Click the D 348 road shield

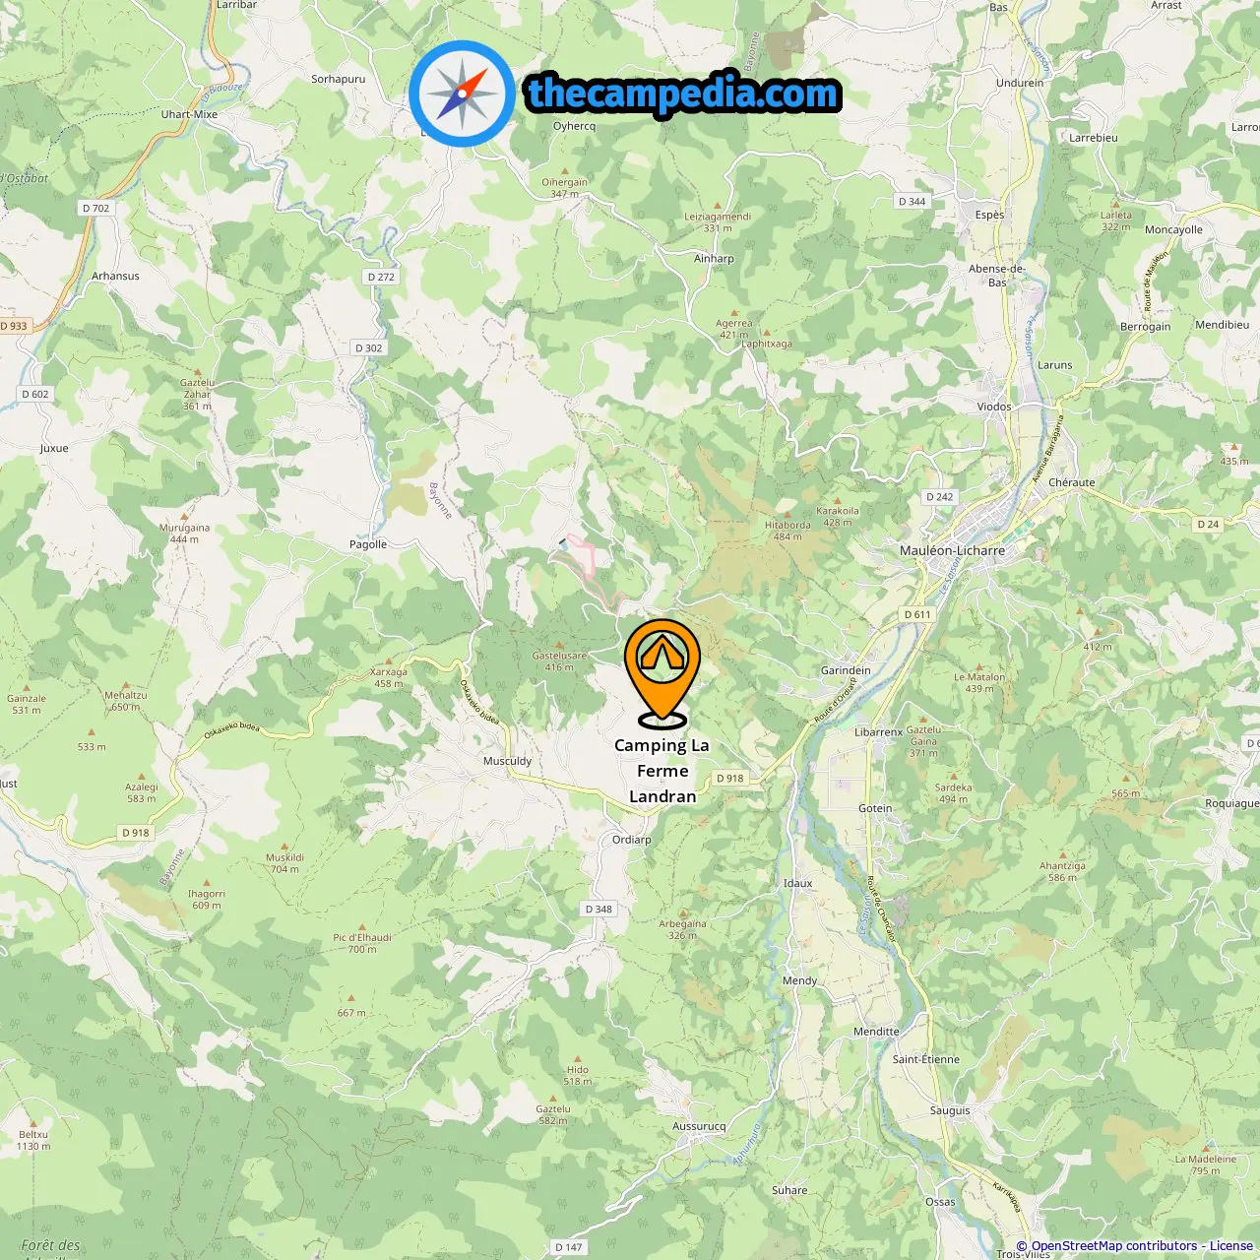point(598,909)
